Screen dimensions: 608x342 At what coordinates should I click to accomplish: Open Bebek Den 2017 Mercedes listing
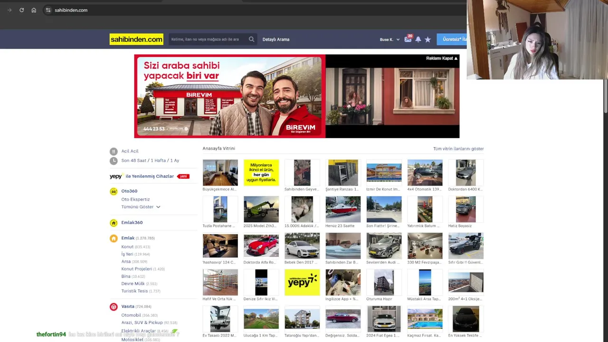(302, 246)
